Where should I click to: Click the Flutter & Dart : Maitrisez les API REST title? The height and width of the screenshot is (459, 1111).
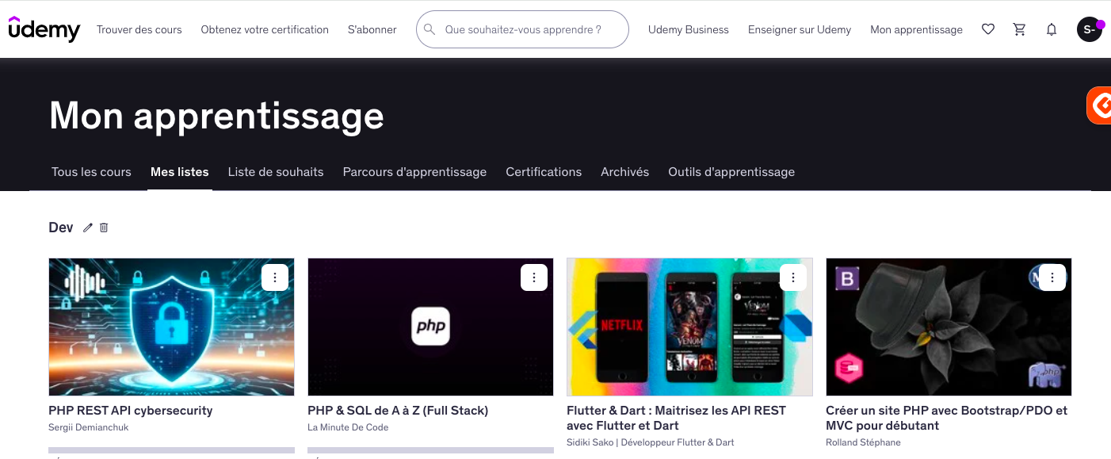(676, 418)
